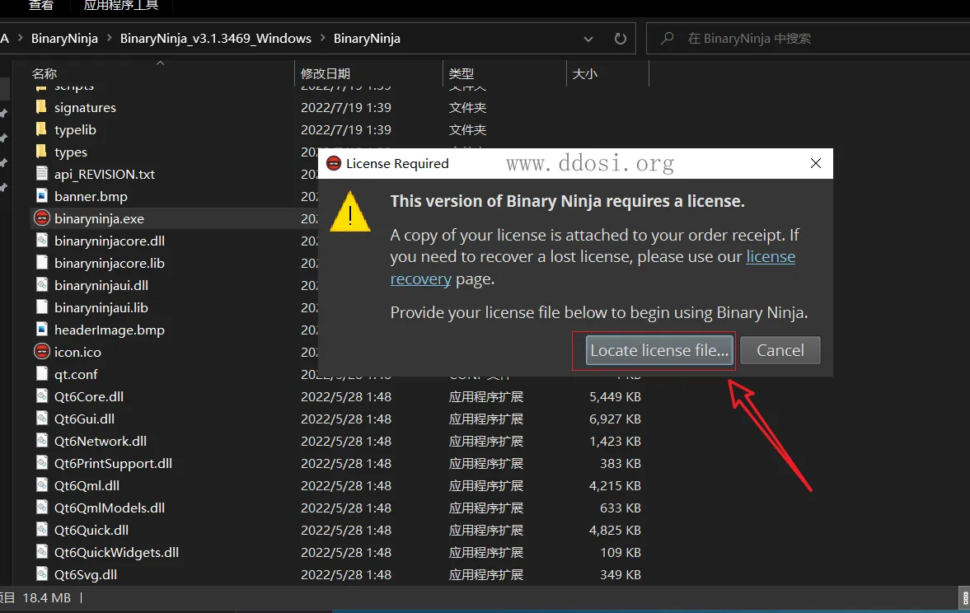Click the binaryninjacore.lib file icon
The width and height of the screenshot is (970, 613).
click(x=41, y=263)
